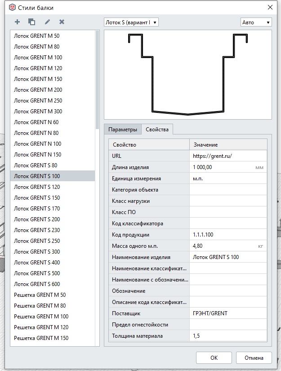This screenshot has width=281, height=371.
Task: Select Лоток GRENT S 500 style
Action: point(53,273)
